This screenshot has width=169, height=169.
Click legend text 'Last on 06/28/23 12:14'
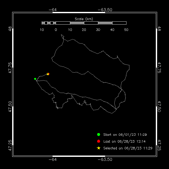[x=124, y=142]
